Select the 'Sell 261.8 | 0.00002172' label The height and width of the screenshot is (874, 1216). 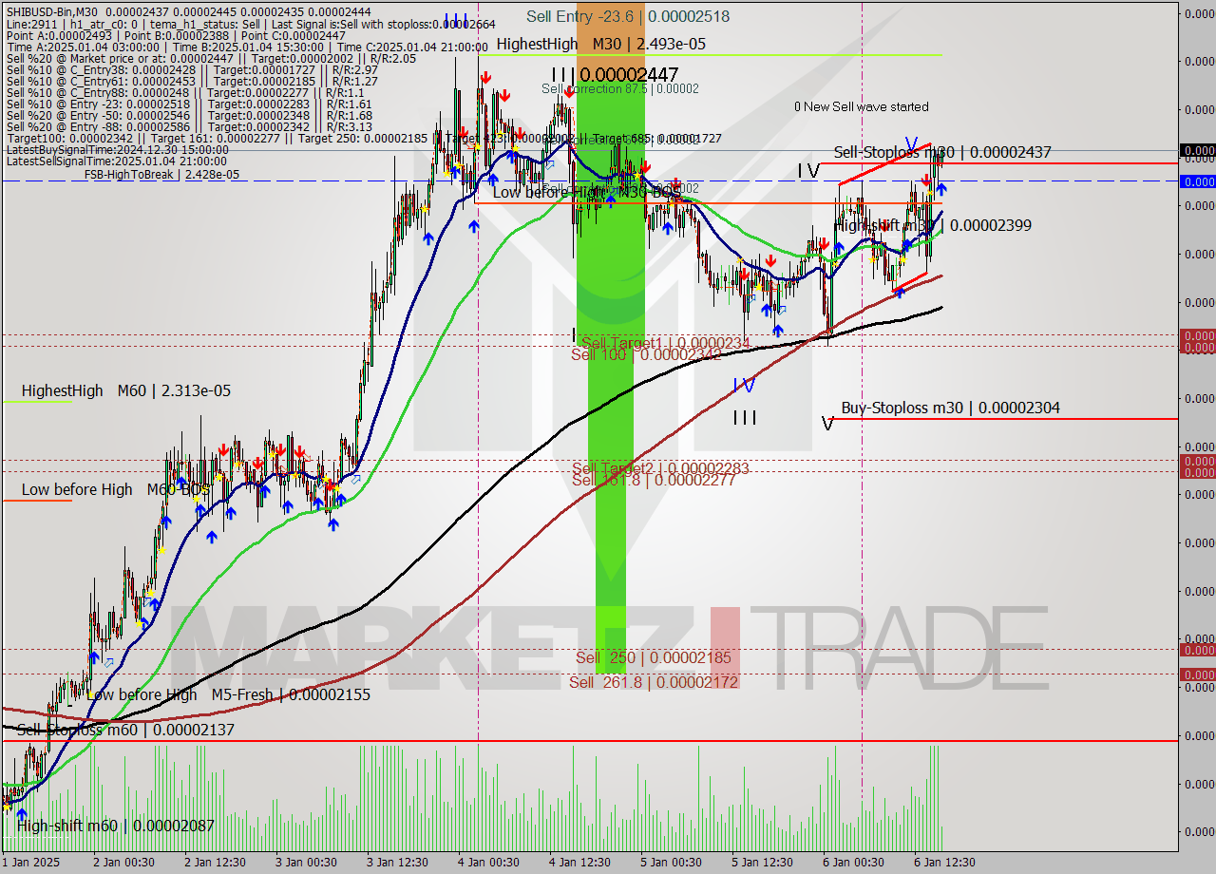[x=654, y=682]
